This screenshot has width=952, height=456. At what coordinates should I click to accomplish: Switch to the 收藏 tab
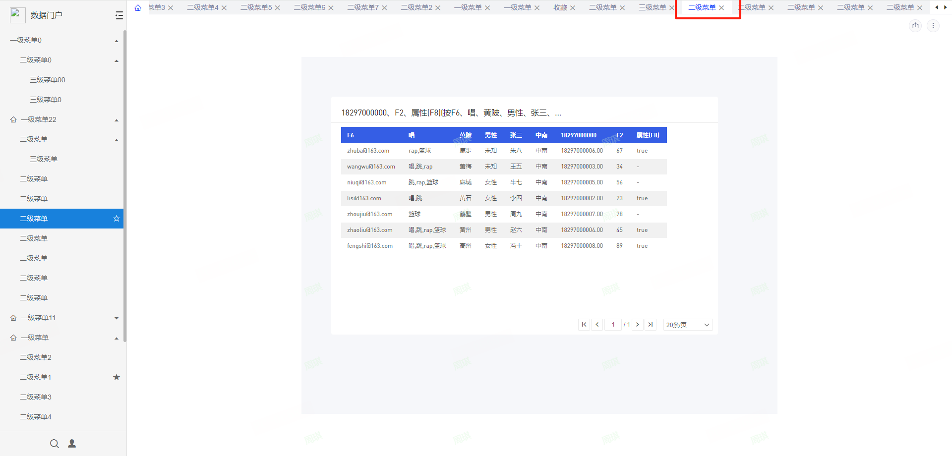[560, 7]
